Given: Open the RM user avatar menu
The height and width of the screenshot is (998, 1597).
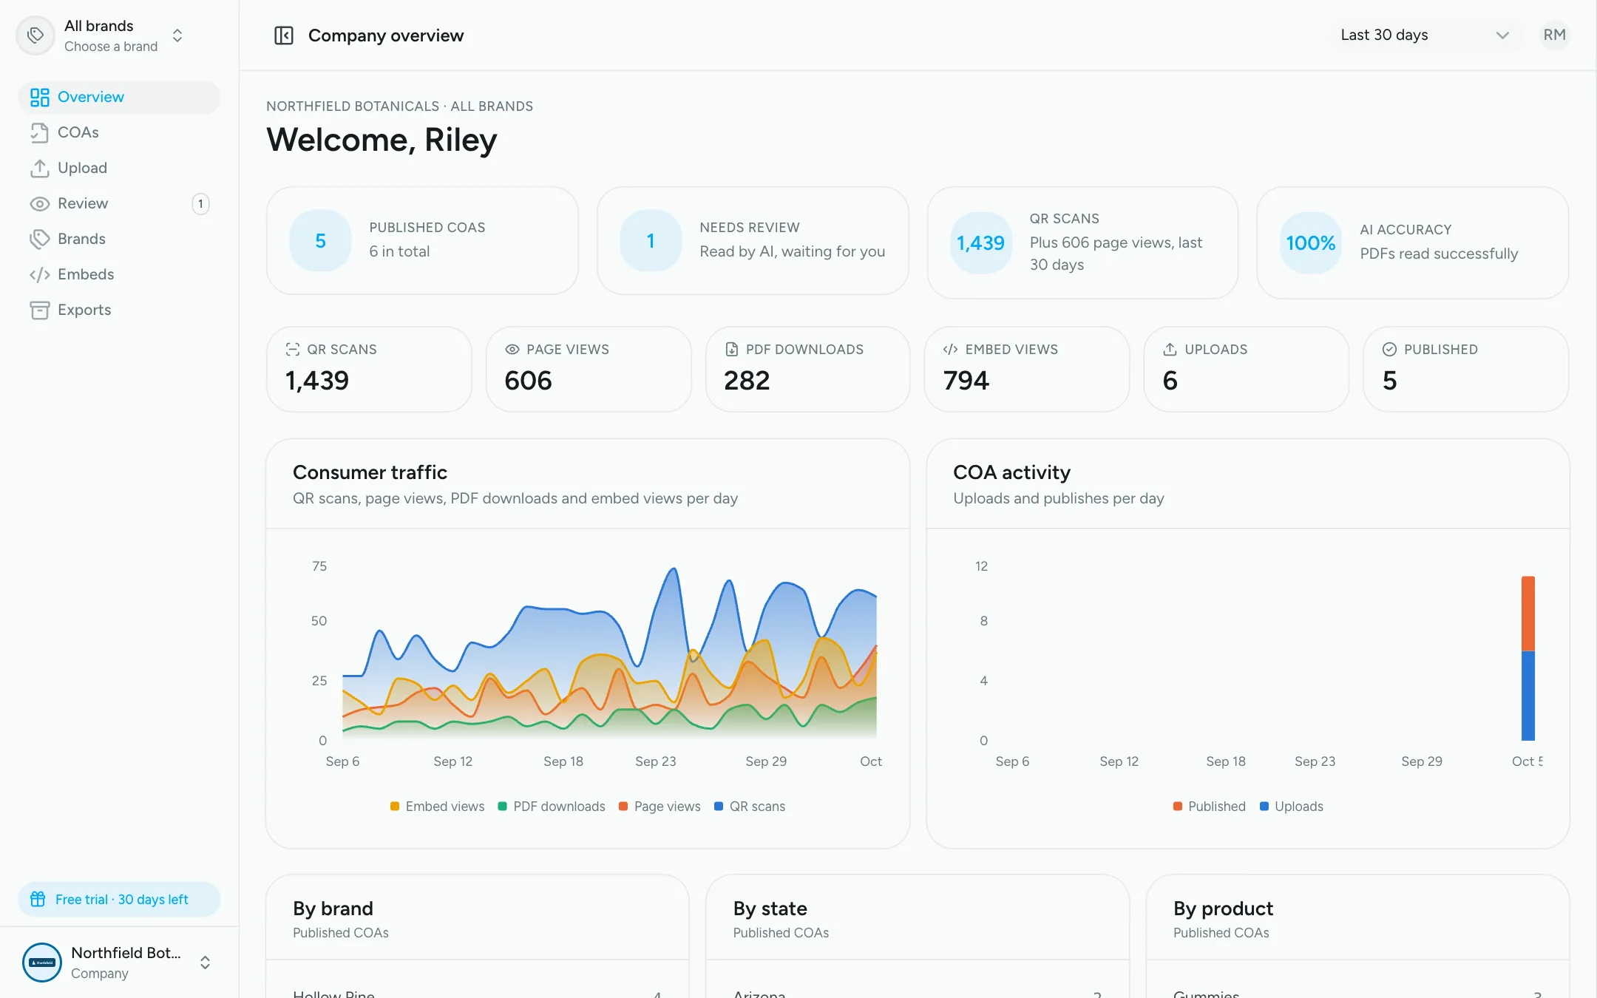Looking at the screenshot, I should coord(1554,35).
